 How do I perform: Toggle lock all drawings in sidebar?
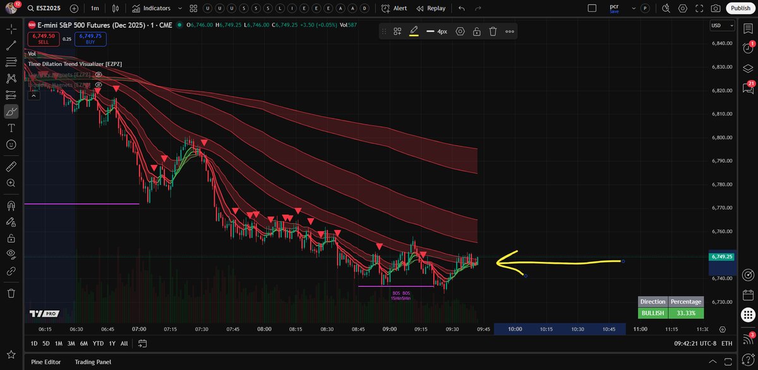[11, 238]
